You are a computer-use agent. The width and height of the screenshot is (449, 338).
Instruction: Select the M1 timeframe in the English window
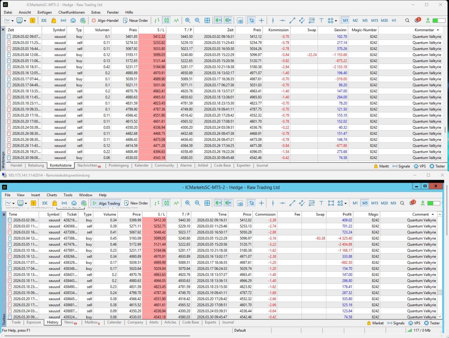click(x=355, y=203)
